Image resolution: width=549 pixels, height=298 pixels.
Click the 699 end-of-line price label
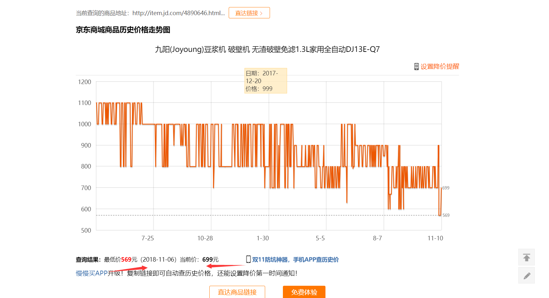pos(446,188)
